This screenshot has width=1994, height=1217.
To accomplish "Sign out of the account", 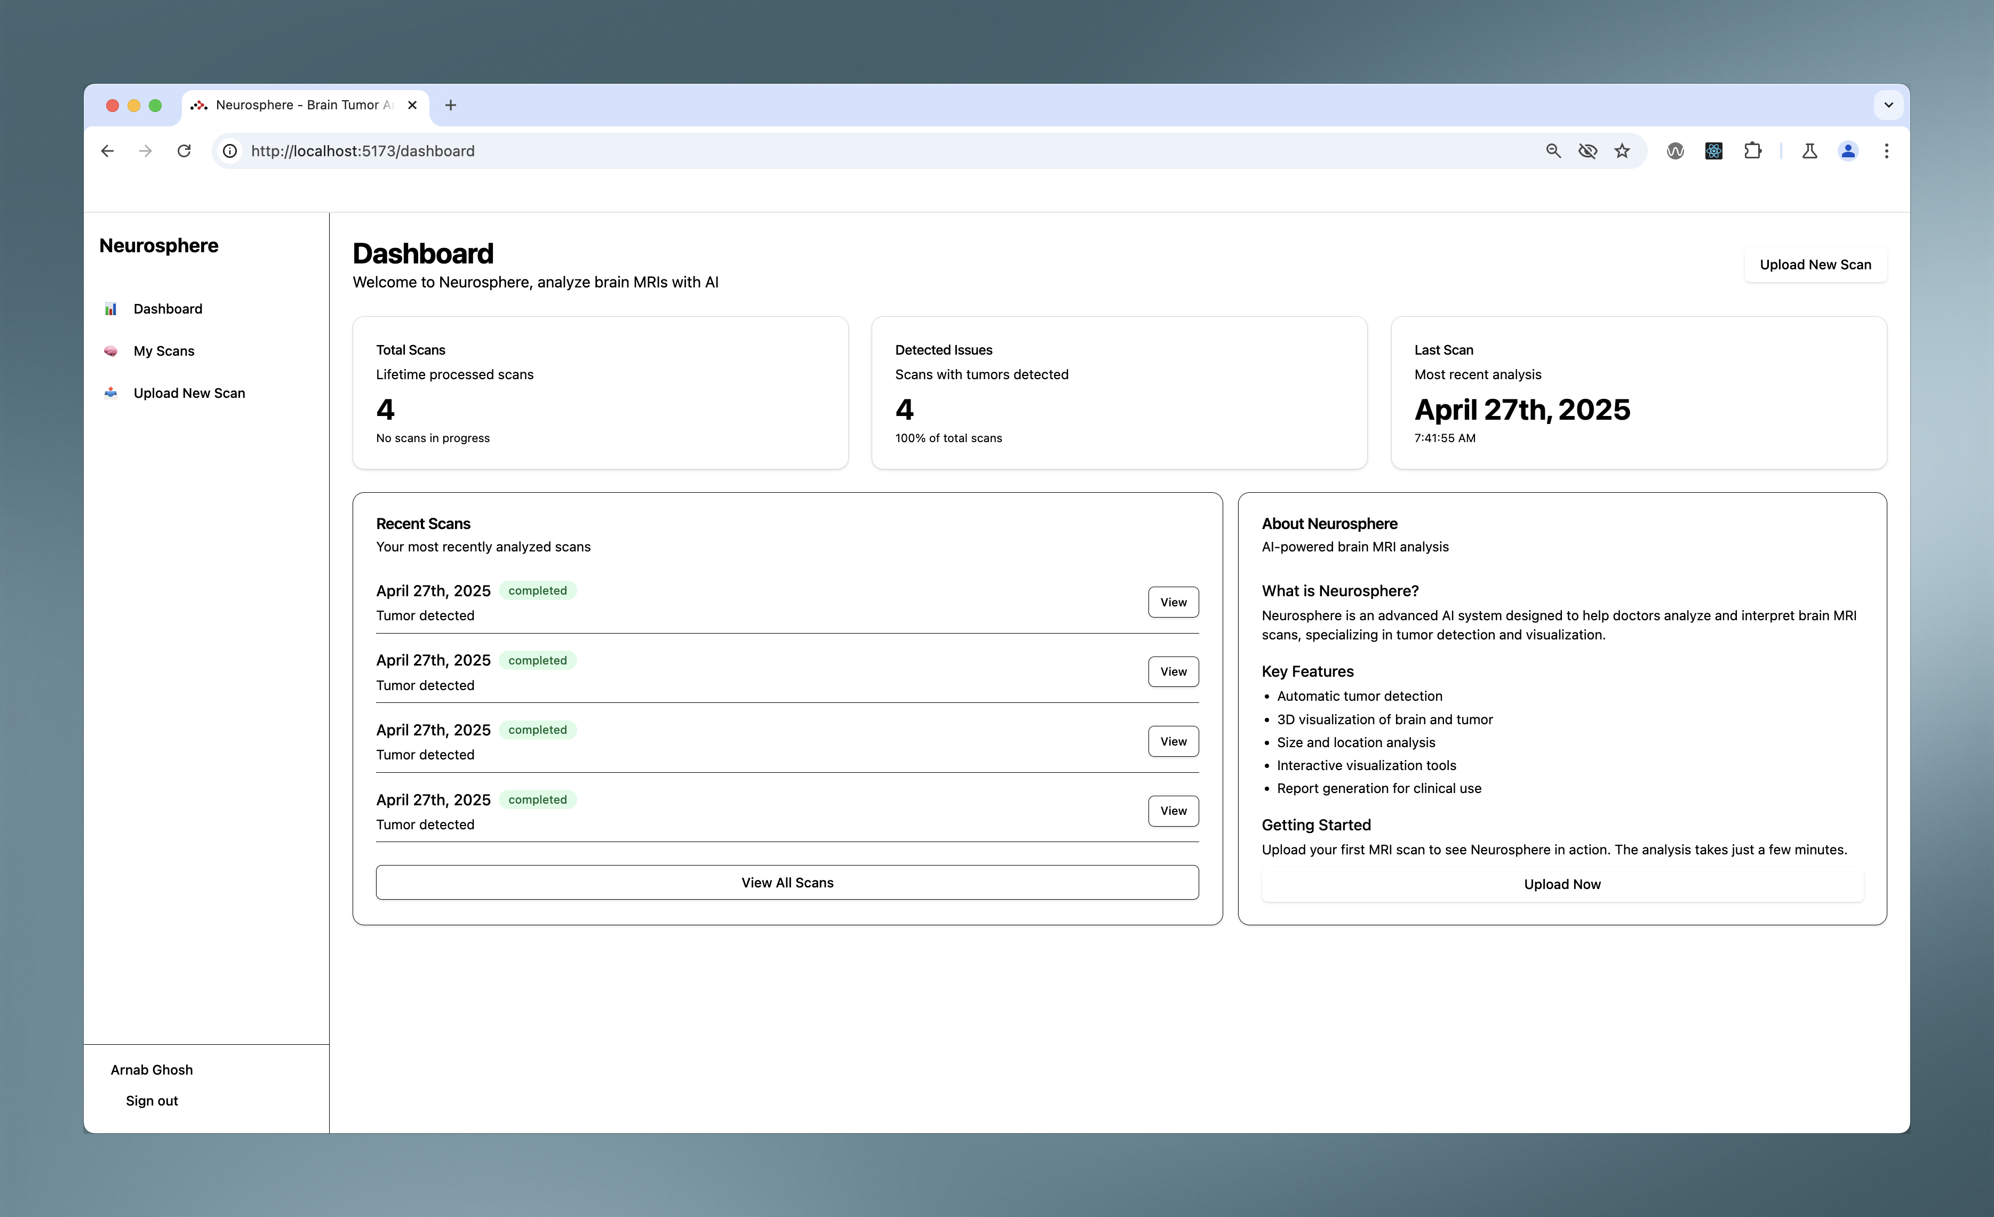I will point(151,1101).
